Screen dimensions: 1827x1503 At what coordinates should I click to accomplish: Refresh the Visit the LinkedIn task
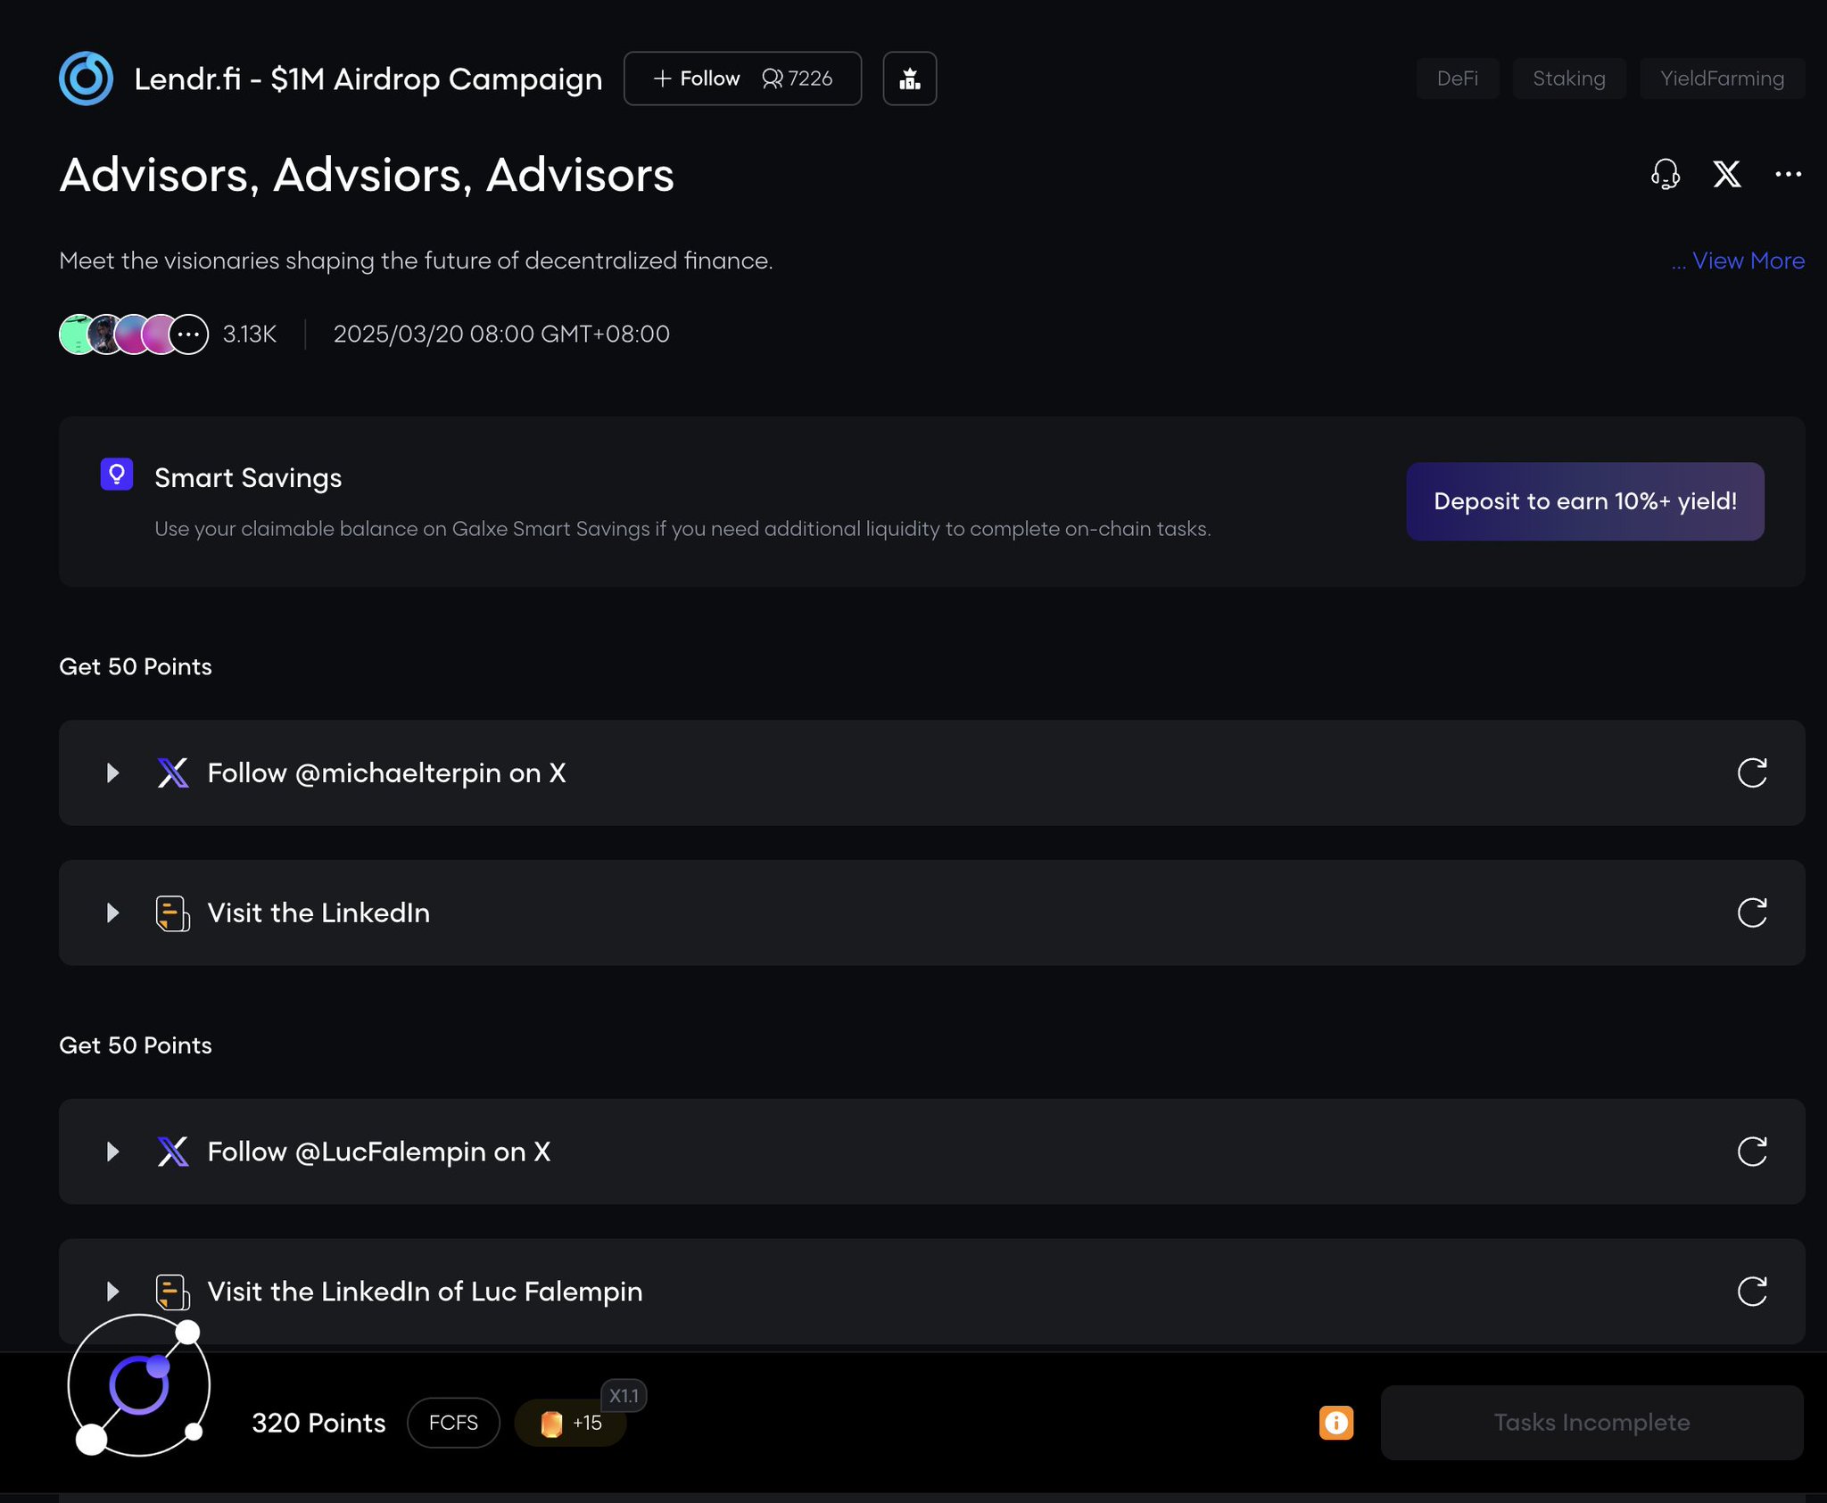1752,913
